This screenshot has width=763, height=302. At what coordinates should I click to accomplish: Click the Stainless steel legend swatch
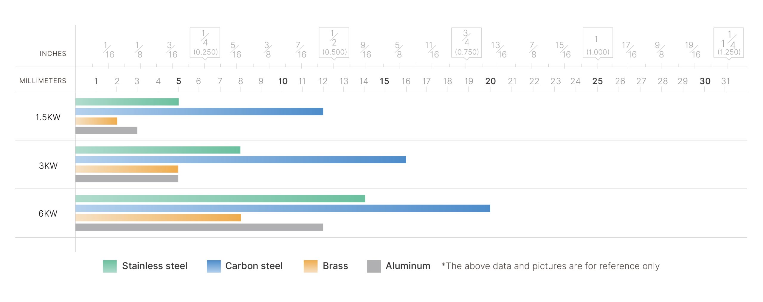click(x=110, y=266)
